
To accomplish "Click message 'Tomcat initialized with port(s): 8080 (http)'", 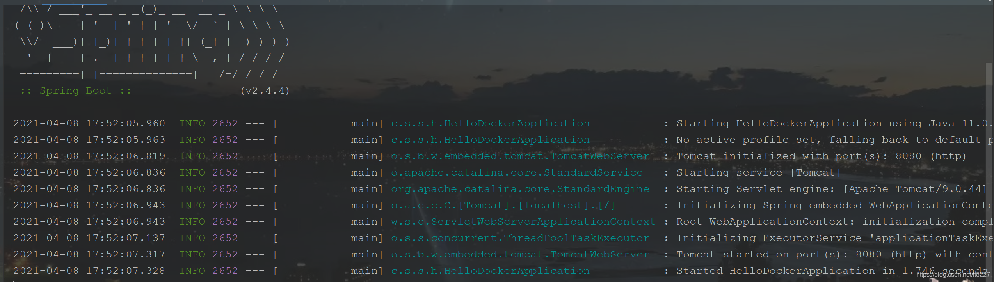I will tap(821, 156).
